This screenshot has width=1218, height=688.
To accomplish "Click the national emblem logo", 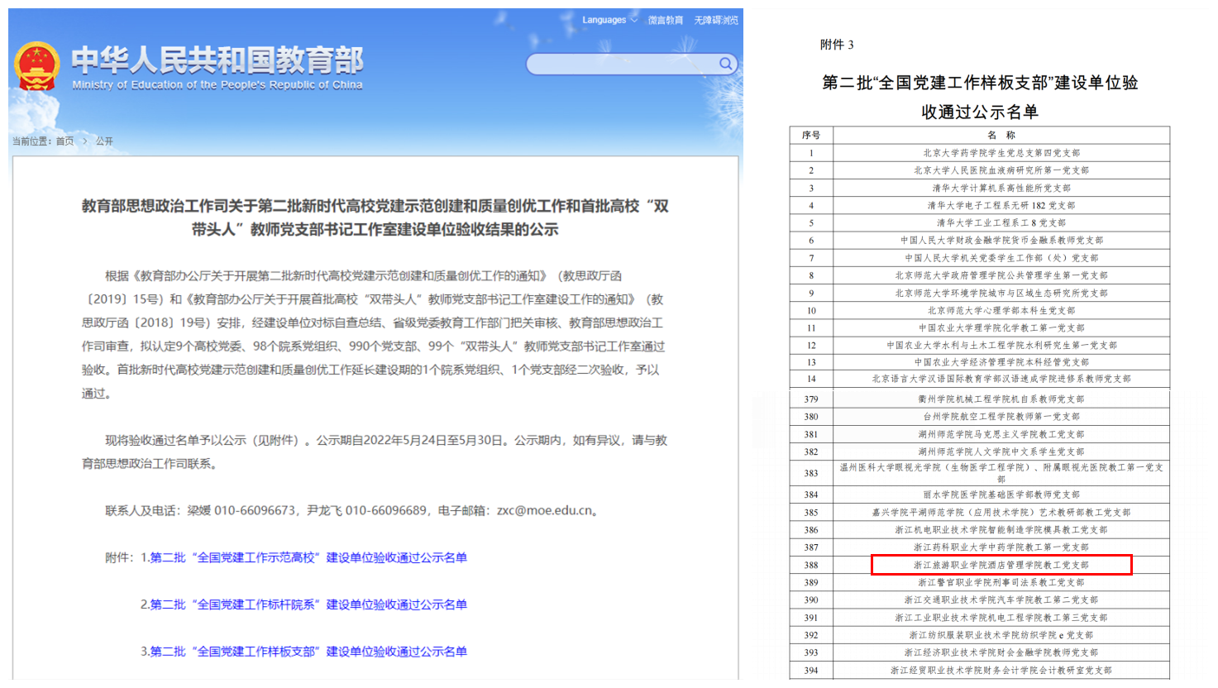I will pos(37,66).
